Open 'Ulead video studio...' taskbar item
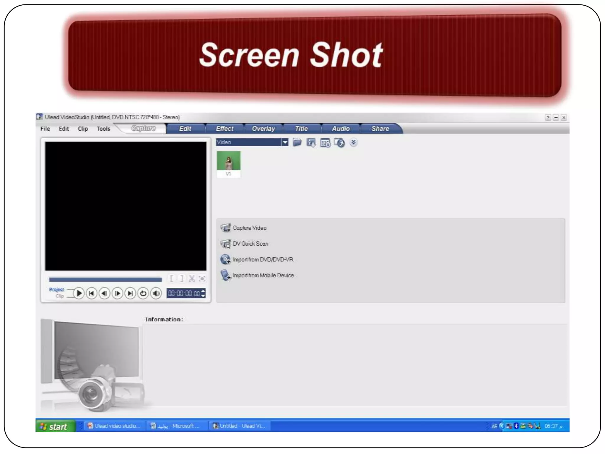Viewport: 605px width, 454px height. 114,426
